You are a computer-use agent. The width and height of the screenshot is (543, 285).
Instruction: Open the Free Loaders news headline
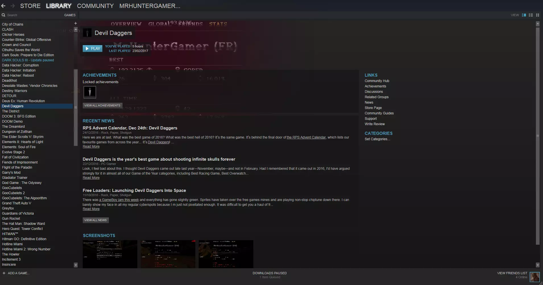[134, 190]
